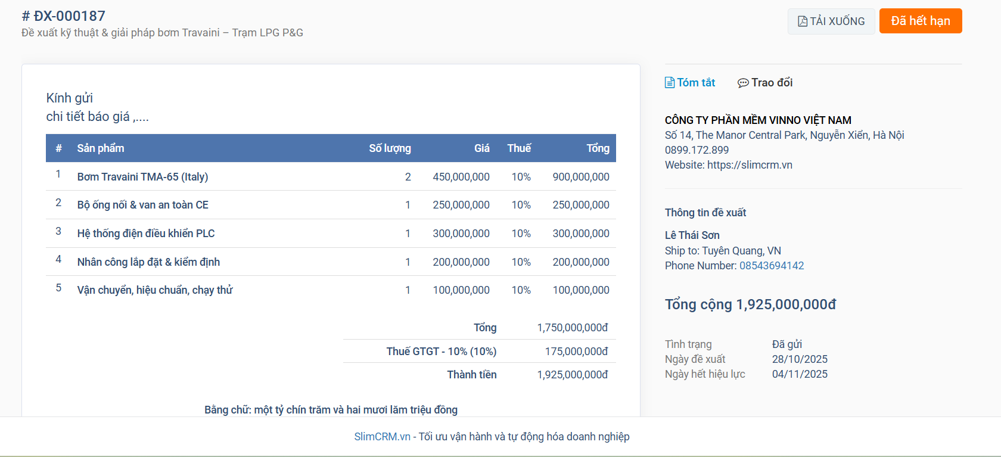
Task: Select the Hệ thống điện điều khiển PLC item
Action: coord(146,234)
